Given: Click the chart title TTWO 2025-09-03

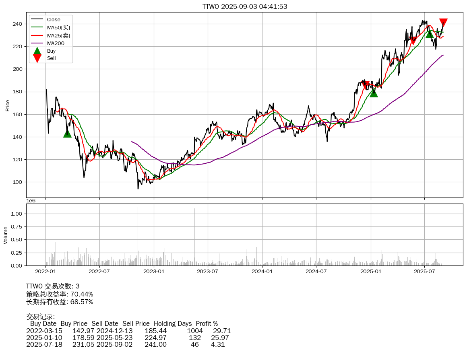Looking at the screenshot, I should click(244, 6).
